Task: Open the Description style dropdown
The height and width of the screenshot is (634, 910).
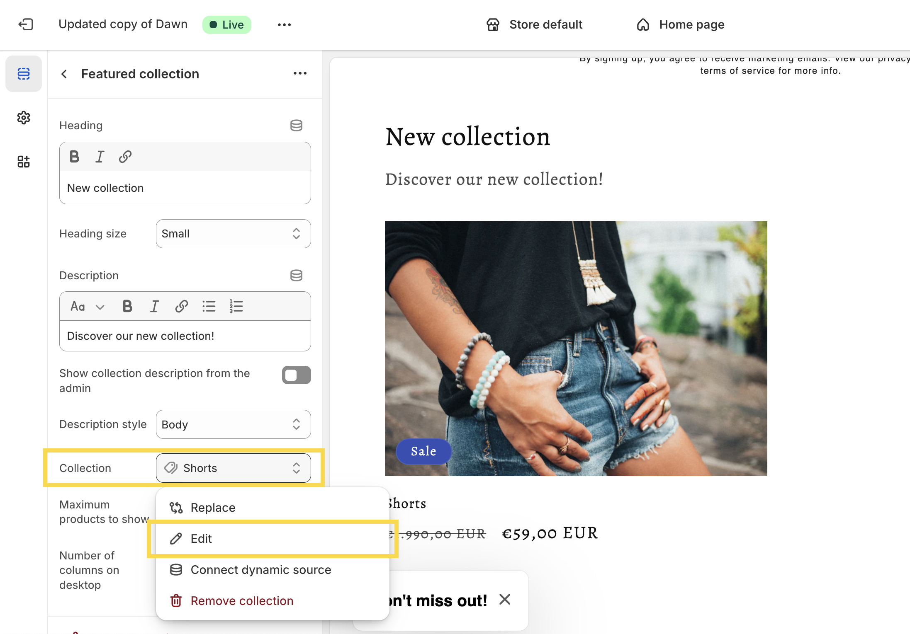Action: pos(233,424)
